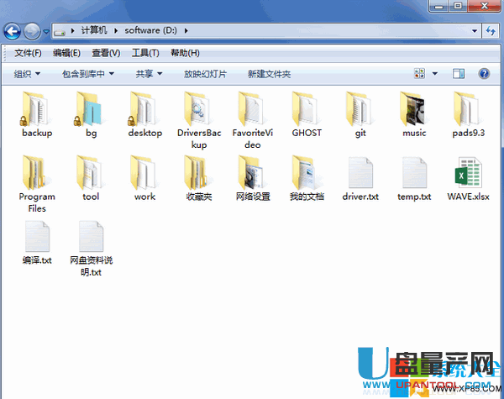Click the temp.txt file name text

[x=414, y=197]
